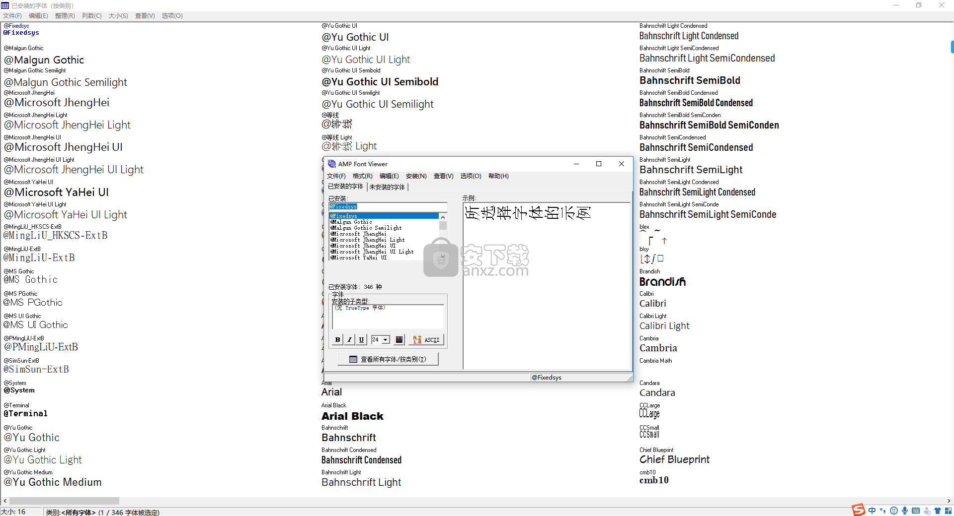Open 选项(O) menu in font list window
This screenshot has height=516, width=954.
172,16
